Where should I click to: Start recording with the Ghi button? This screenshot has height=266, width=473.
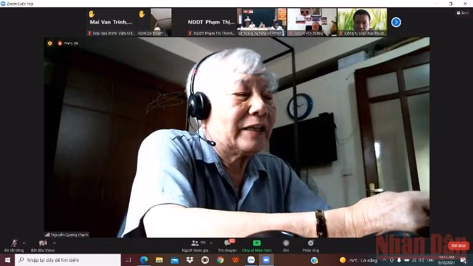pyautogui.click(x=286, y=245)
